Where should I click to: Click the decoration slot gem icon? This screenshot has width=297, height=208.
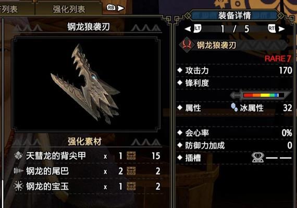258,158
